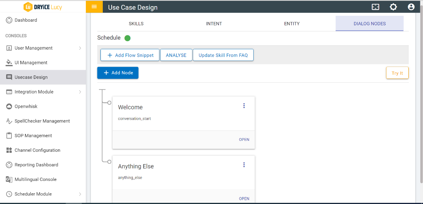Image resolution: width=423 pixels, height=204 pixels.
Task: Click OPEN link on Welcome node
Action: 244,140
